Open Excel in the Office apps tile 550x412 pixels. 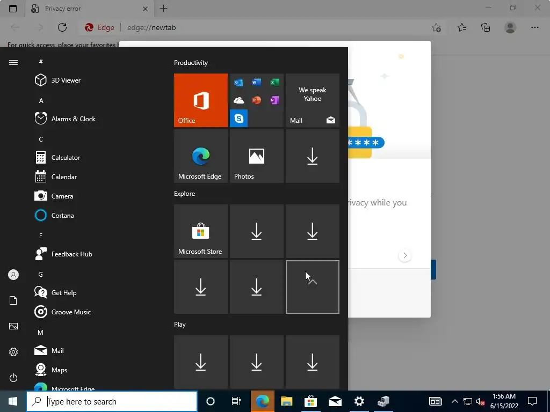274,82
